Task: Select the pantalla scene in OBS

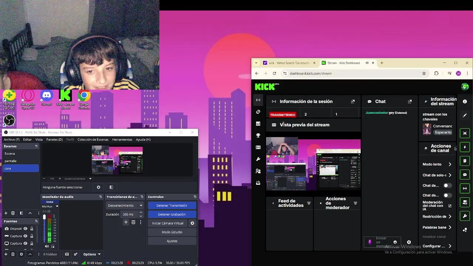Action: point(21,161)
